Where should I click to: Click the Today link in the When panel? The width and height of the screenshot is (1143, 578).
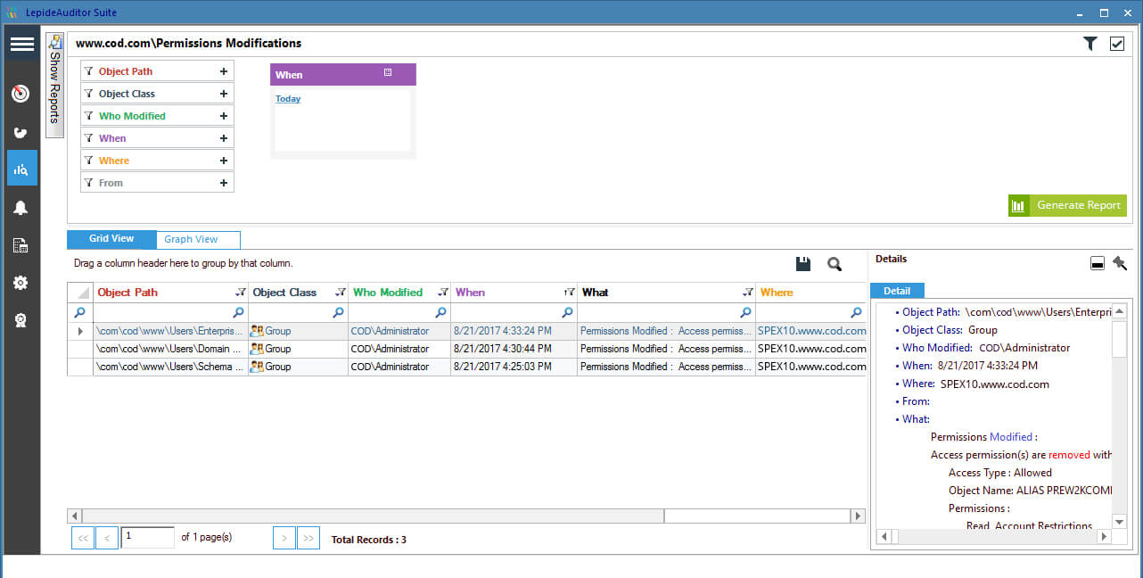coord(287,98)
